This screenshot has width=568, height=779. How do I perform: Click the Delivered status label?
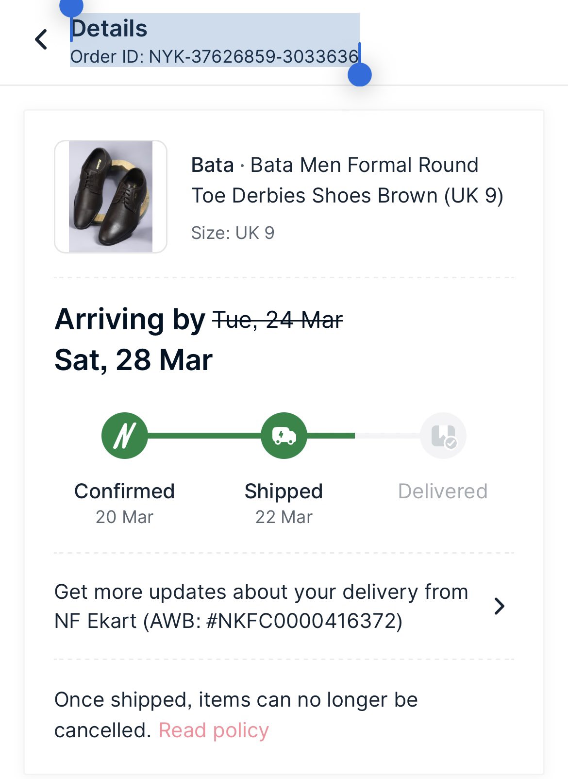tap(443, 491)
